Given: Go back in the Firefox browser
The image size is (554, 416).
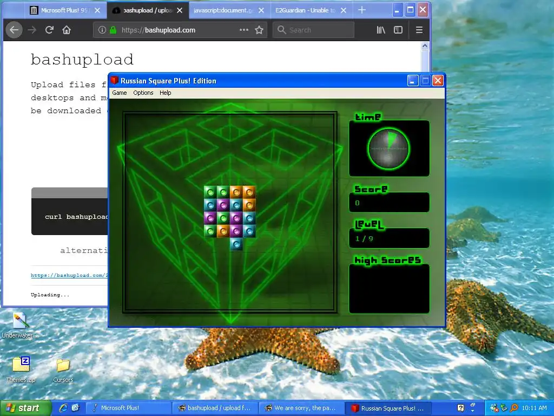Looking at the screenshot, I should click(x=14, y=30).
